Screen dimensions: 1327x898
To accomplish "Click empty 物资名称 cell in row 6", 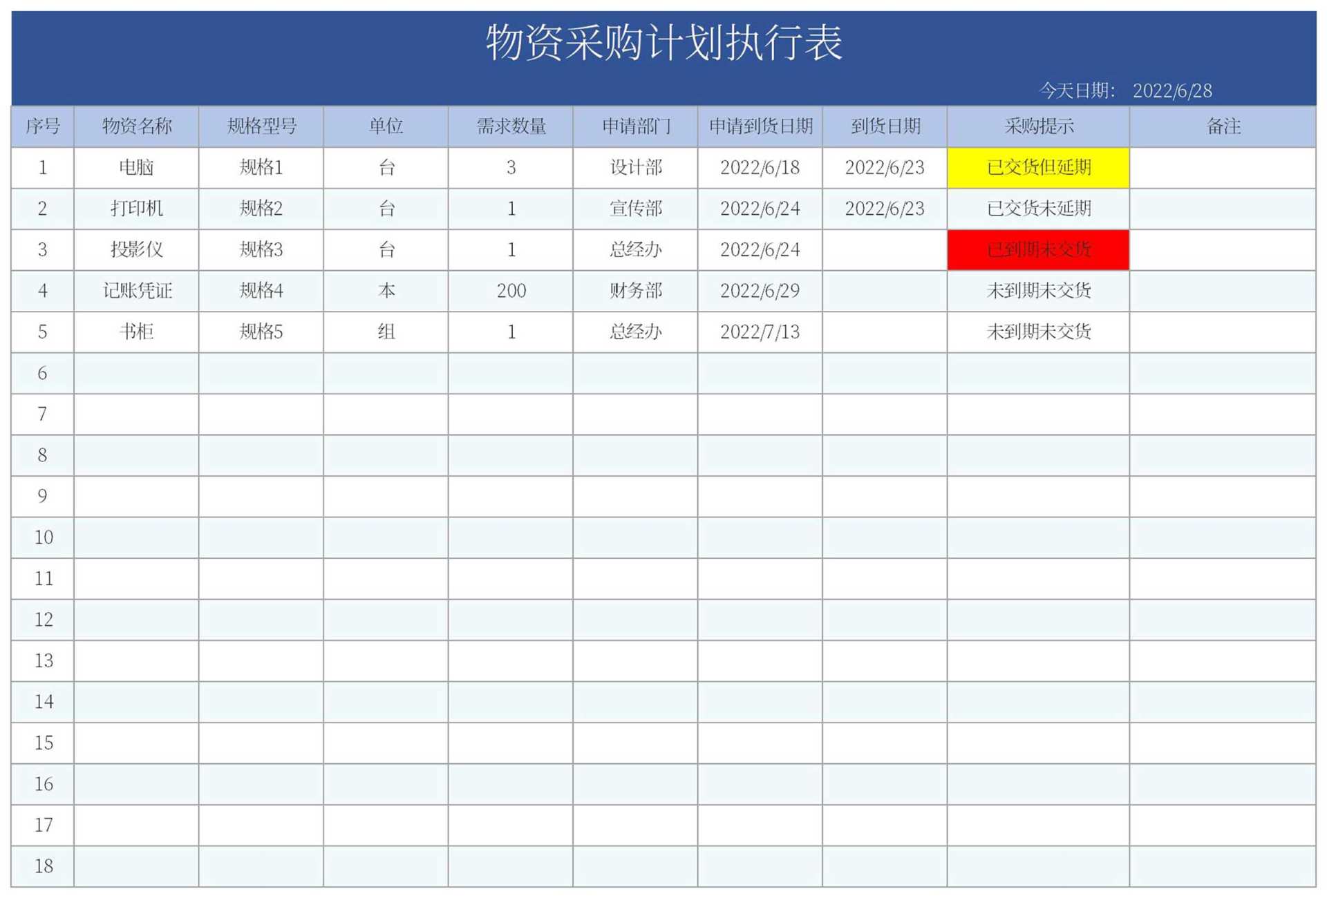I will tap(136, 373).
